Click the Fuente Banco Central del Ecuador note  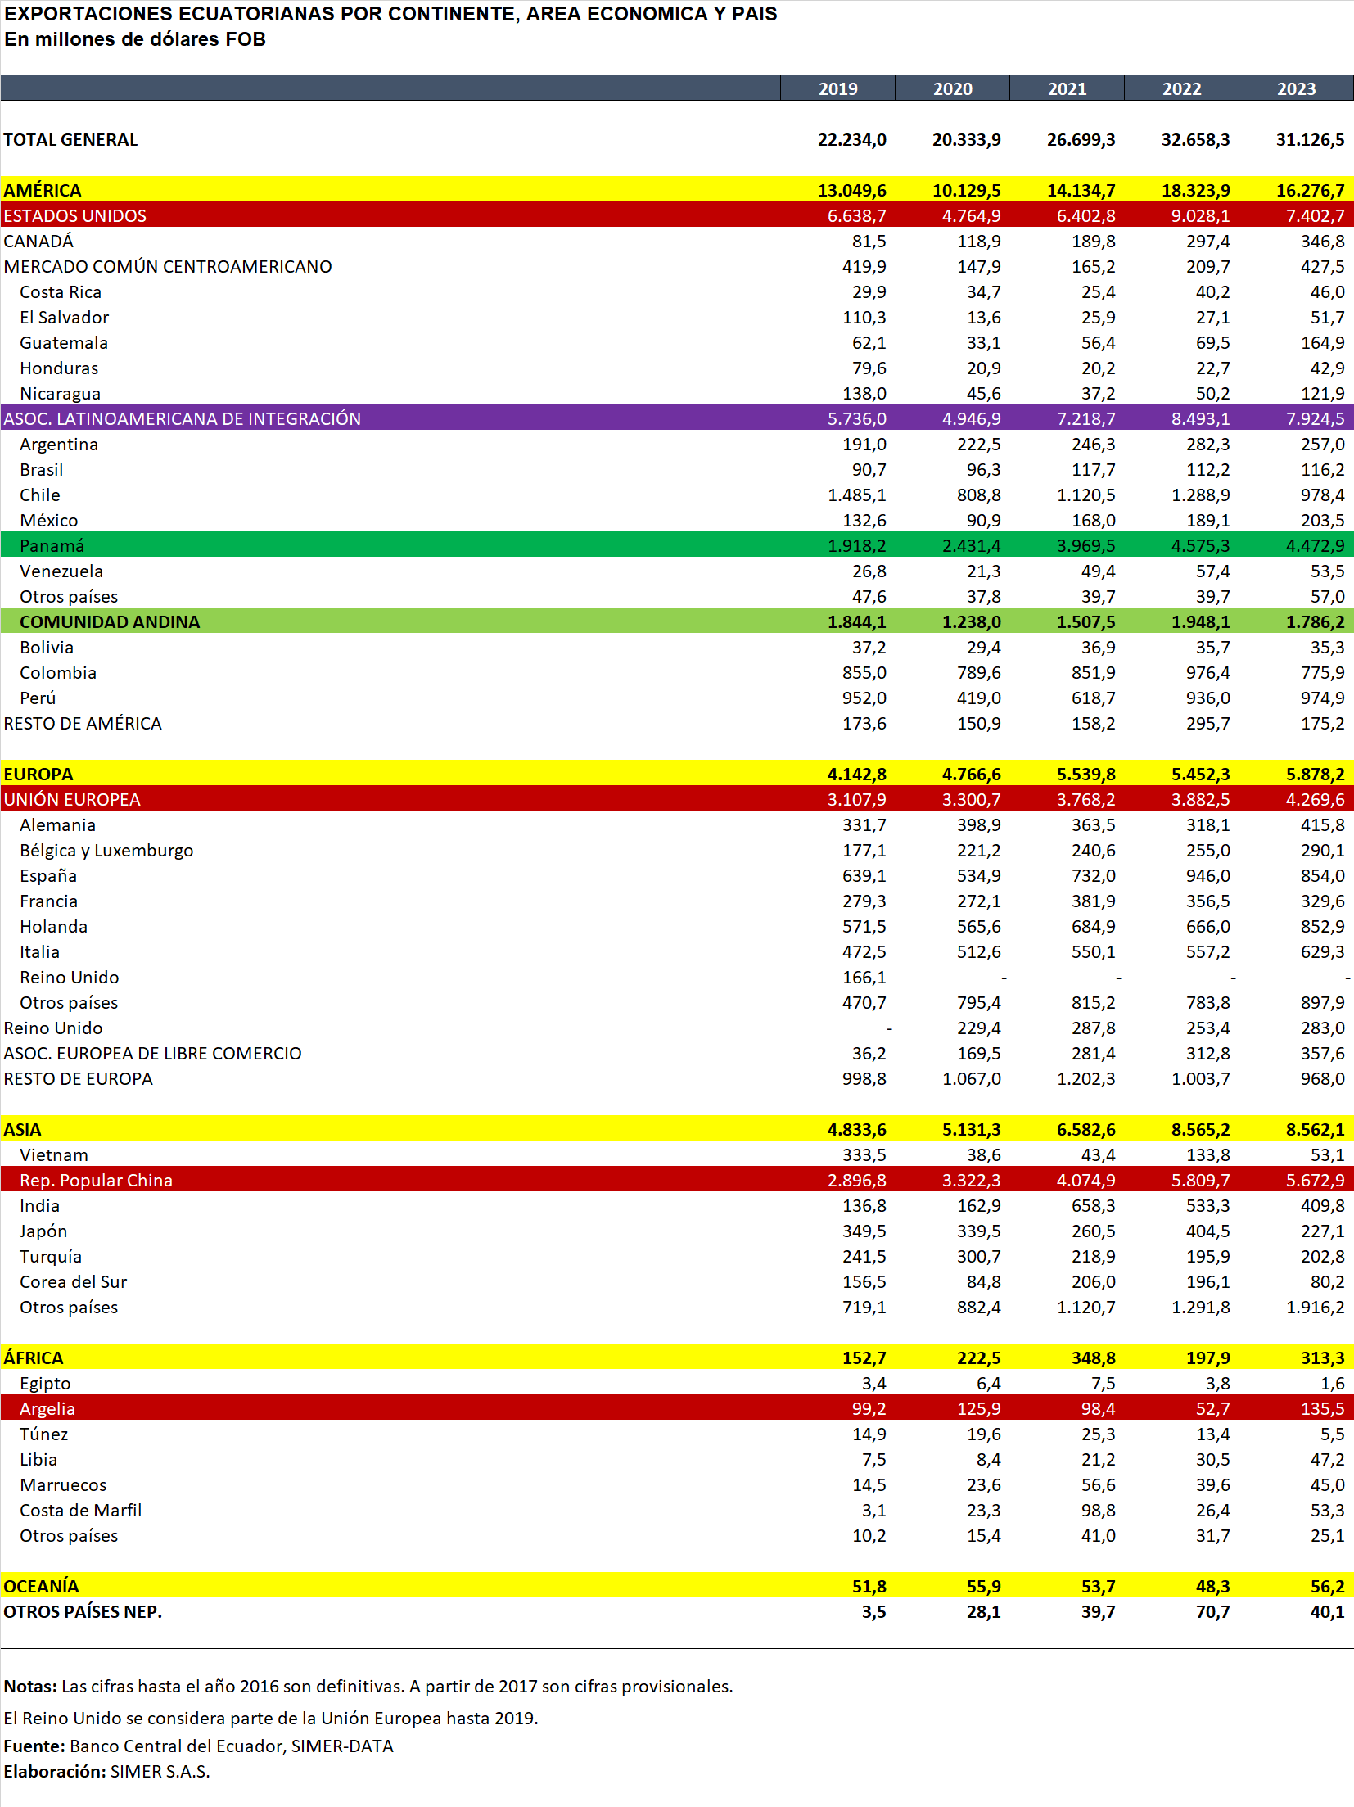(198, 1746)
